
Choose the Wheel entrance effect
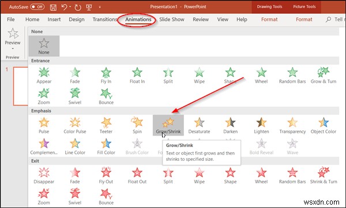tap(261, 76)
